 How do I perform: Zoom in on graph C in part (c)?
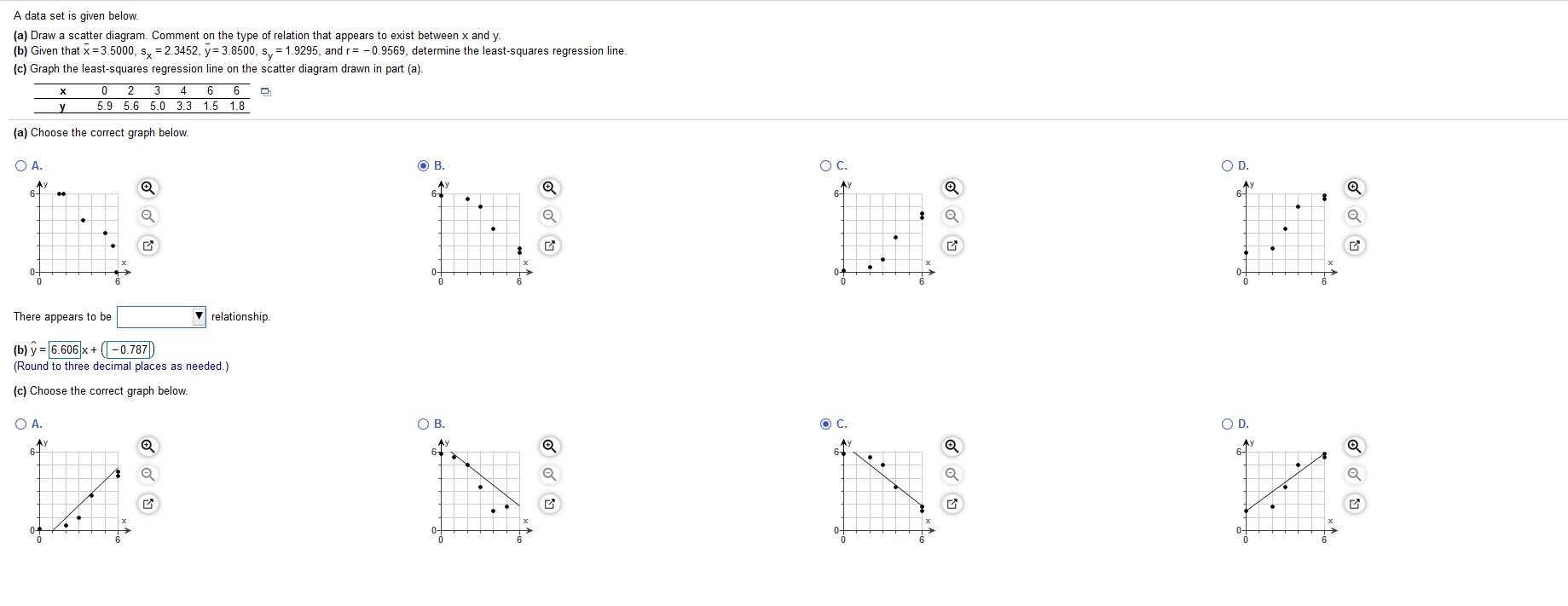tap(952, 446)
